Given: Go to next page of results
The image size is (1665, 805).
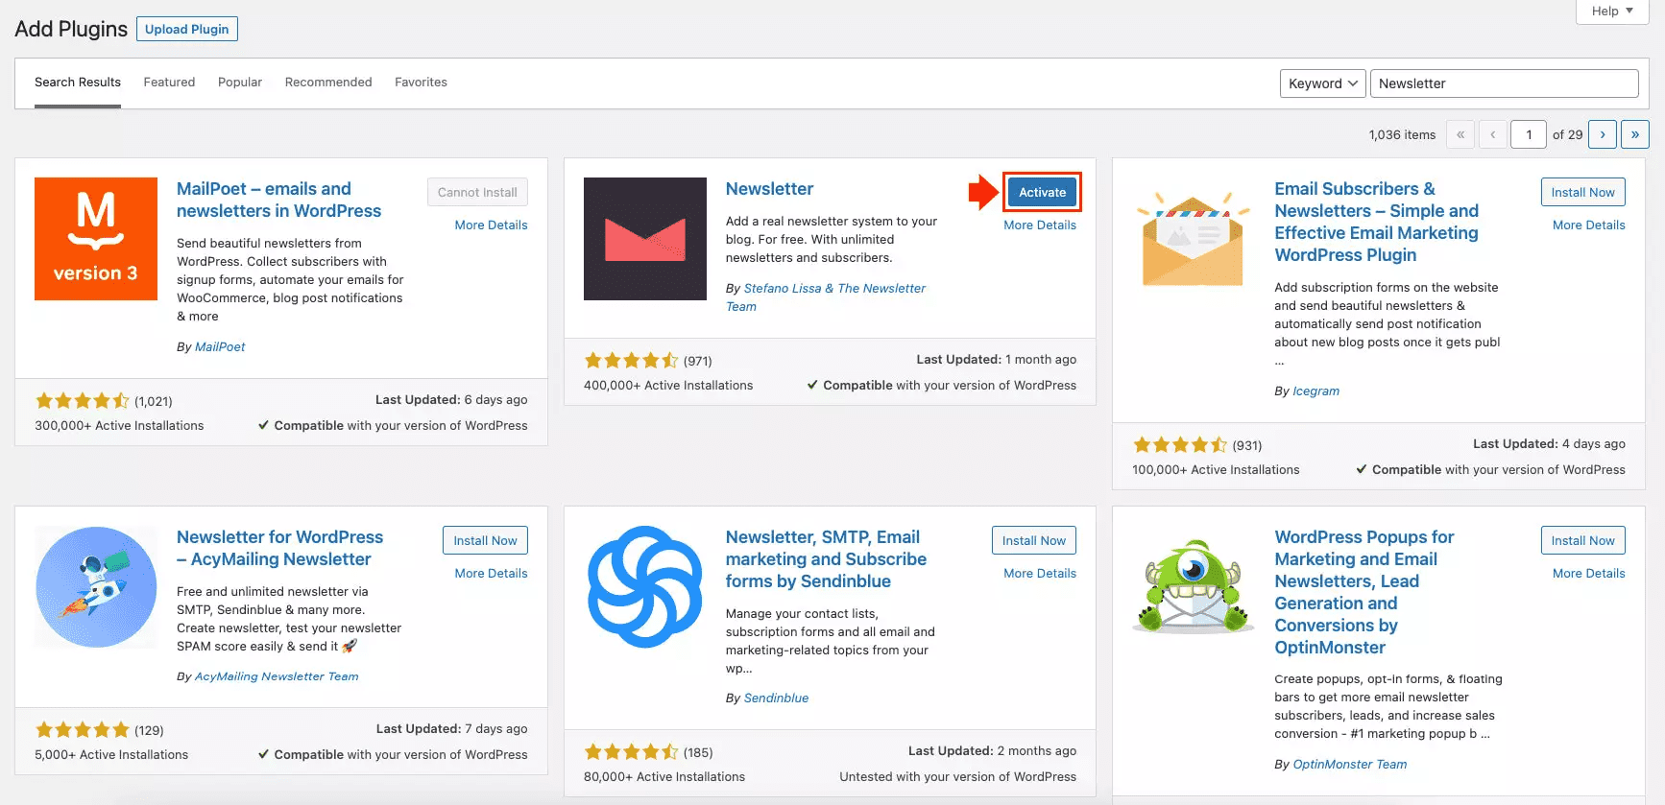Looking at the screenshot, I should click(x=1603, y=134).
